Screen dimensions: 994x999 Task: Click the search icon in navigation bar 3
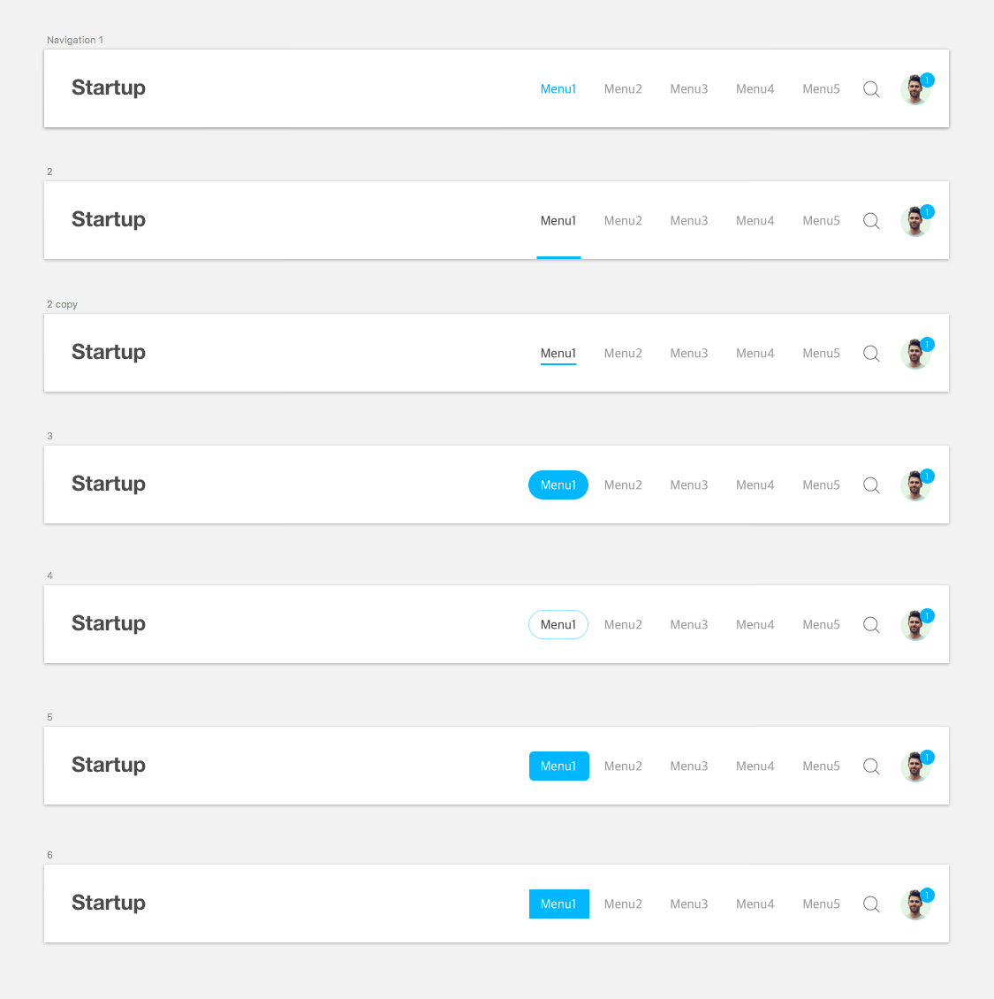(x=871, y=485)
